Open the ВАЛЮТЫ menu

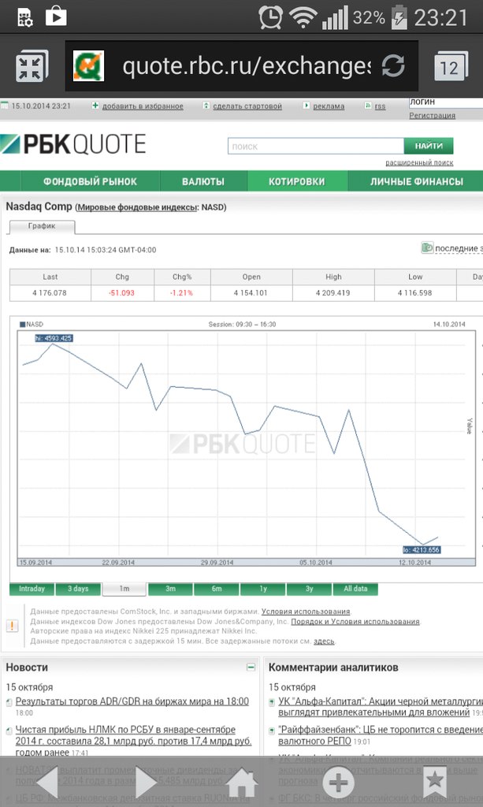[x=203, y=181]
